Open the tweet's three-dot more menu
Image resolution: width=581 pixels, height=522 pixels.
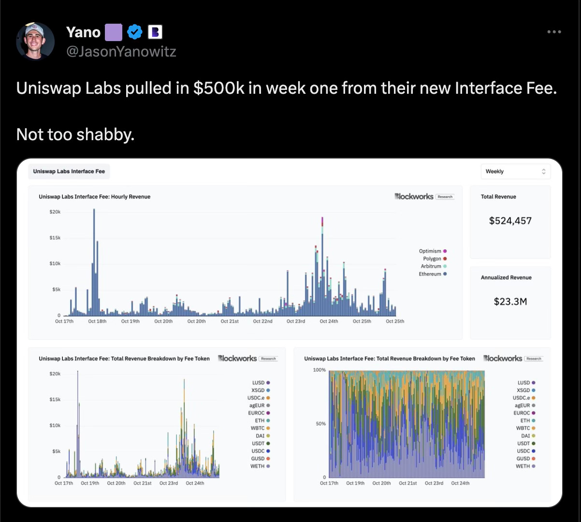554,32
